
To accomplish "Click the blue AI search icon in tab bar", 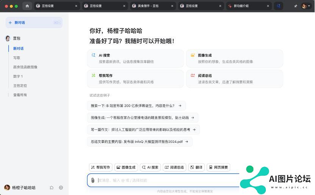I will (x=278, y=6).
